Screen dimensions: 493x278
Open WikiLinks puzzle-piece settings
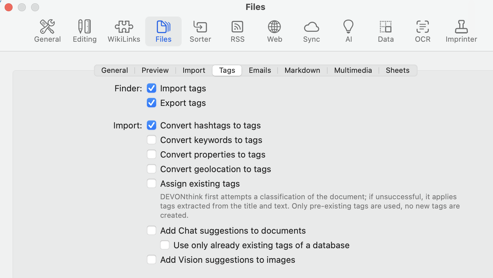point(124,31)
